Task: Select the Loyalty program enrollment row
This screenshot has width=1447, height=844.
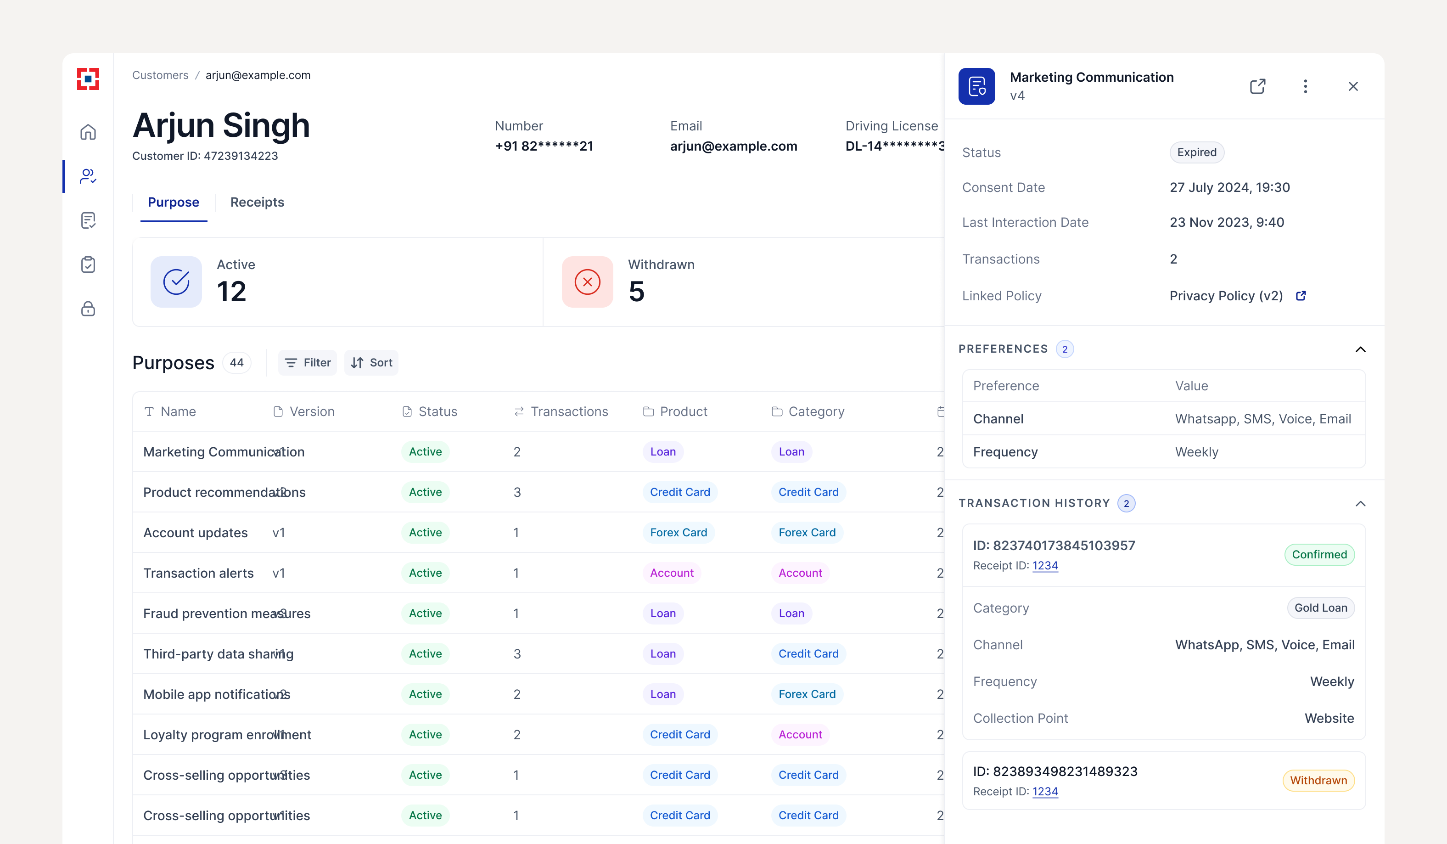Action: point(538,734)
